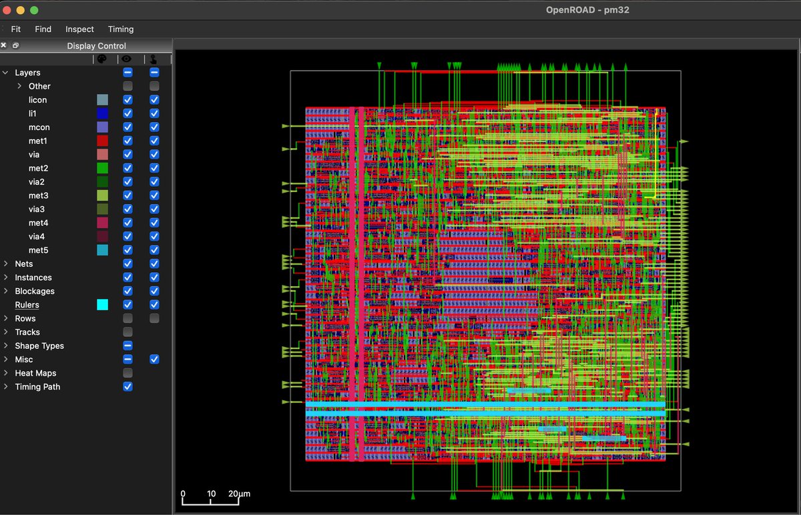This screenshot has width=801, height=515.
Task: Show Heat Maps via visibility checkbox
Action: coord(127,374)
